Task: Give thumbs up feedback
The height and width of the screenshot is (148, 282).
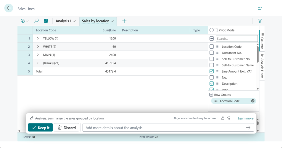Action: [x=223, y=118]
